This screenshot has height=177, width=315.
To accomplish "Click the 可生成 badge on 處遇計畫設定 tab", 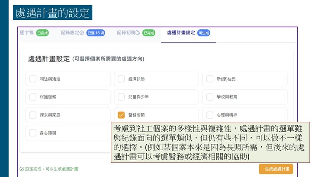I will (204, 33).
